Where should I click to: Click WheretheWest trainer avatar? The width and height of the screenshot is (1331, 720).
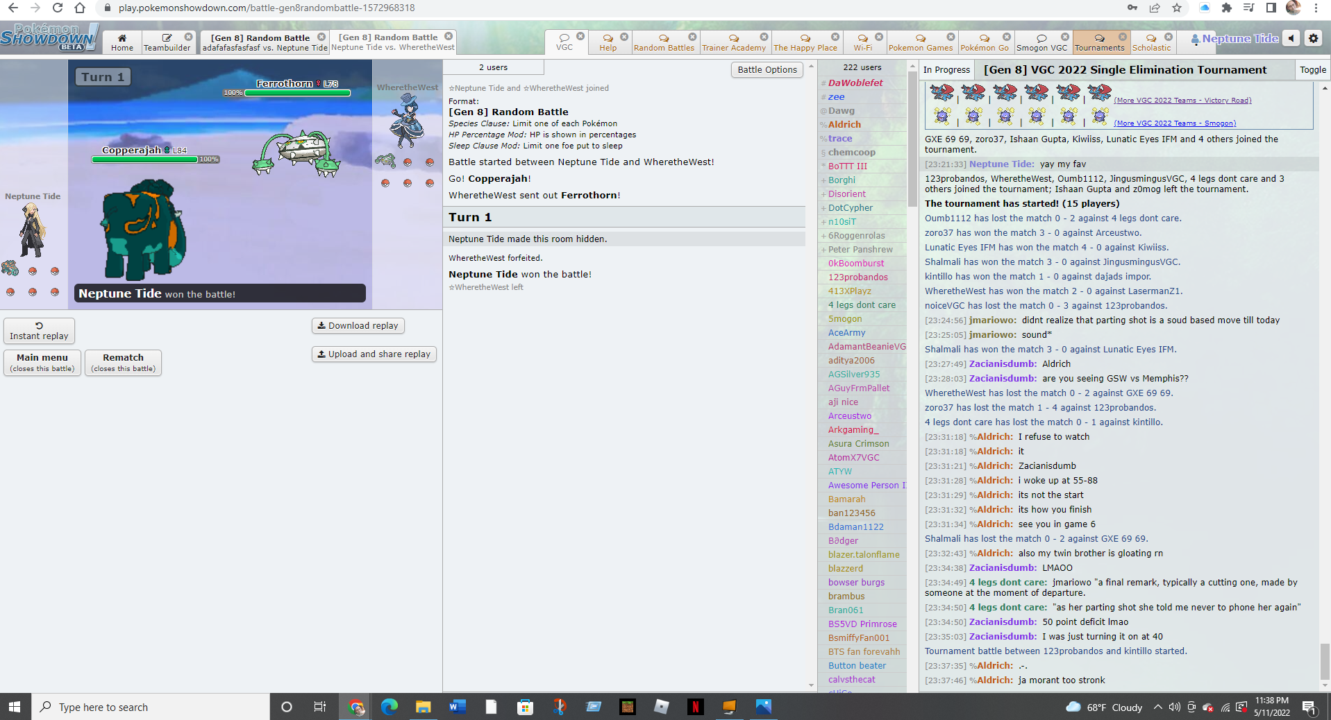pyautogui.click(x=406, y=121)
